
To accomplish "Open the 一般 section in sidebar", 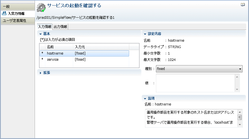I will [18, 7].
